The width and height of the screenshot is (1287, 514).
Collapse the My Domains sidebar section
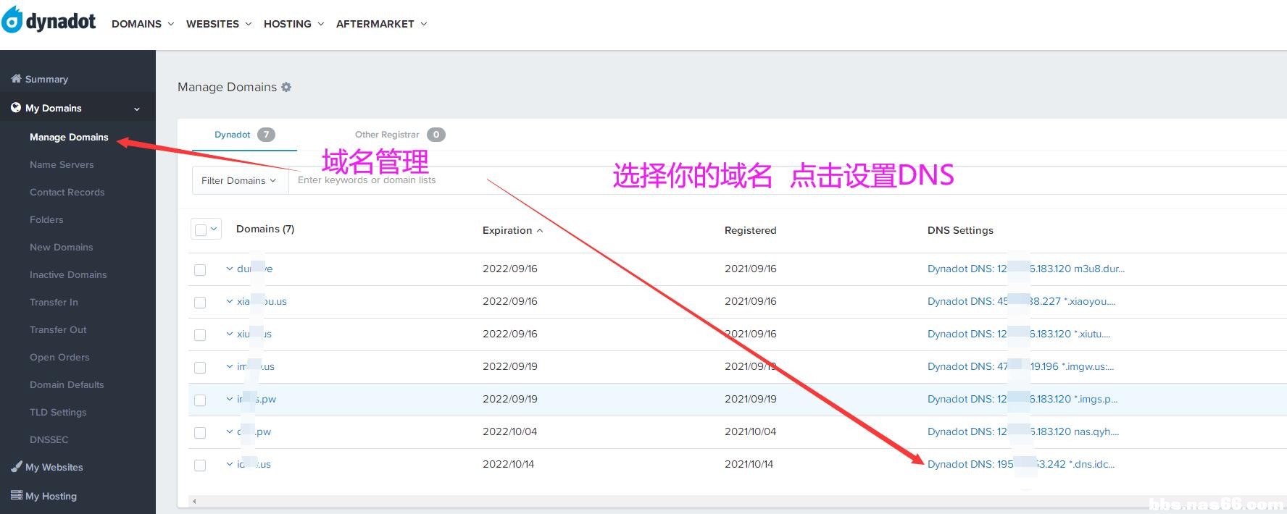[136, 109]
